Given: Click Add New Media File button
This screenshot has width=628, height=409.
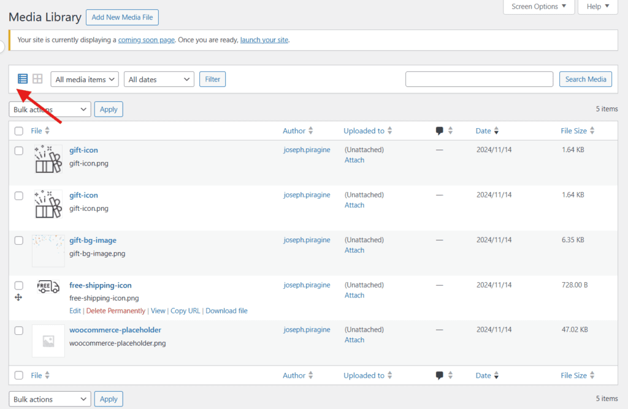Looking at the screenshot, I should (x=122, y=17).
